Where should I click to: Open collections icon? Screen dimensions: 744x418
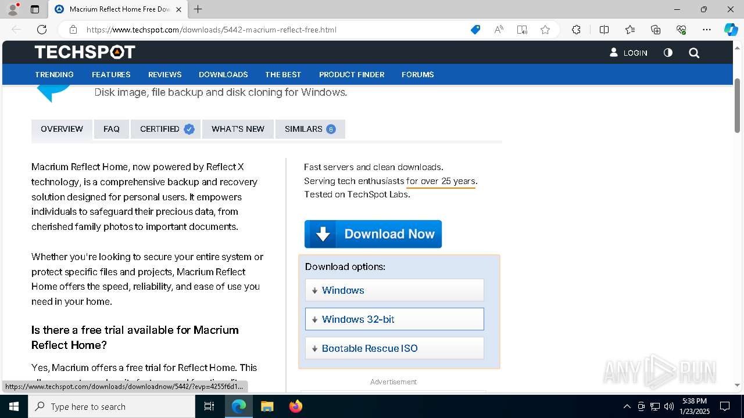pos(656,30)
